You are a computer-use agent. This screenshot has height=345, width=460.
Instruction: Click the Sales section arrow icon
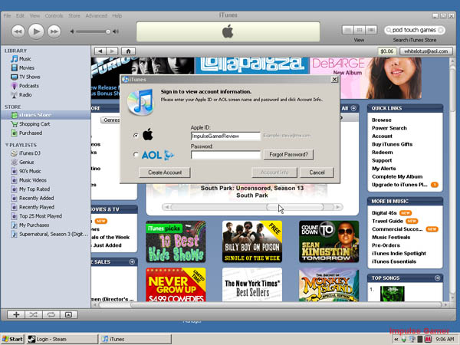click(132, 261)
